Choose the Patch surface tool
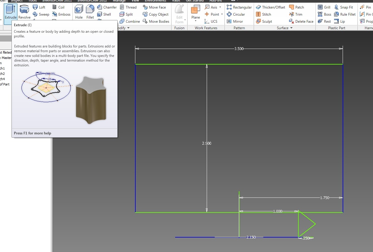 [x=297, y=7]
